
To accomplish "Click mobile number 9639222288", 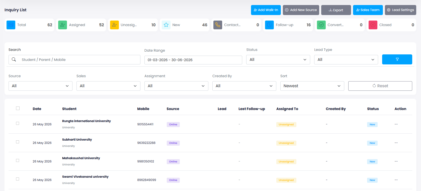I will point(146,143).
